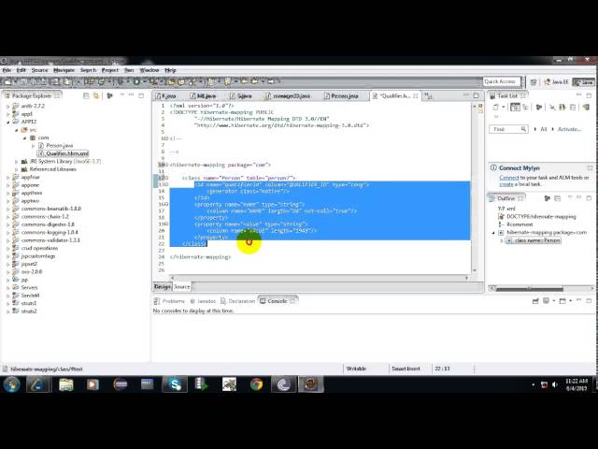Image resolution: width=598 pixels, height=449 pixels.
Task: Click the create a local task link
Action: [506, 184]
